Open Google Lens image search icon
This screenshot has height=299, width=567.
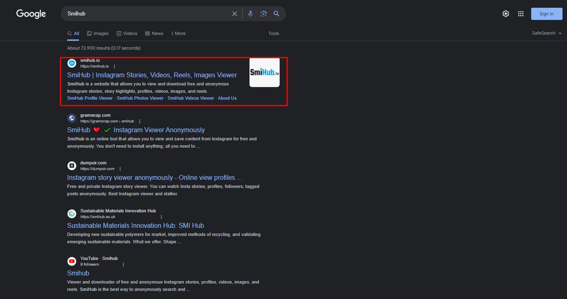tap(264, 14)
